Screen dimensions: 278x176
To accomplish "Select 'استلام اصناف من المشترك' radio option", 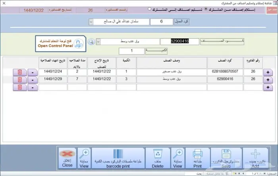I will point(206,9).
